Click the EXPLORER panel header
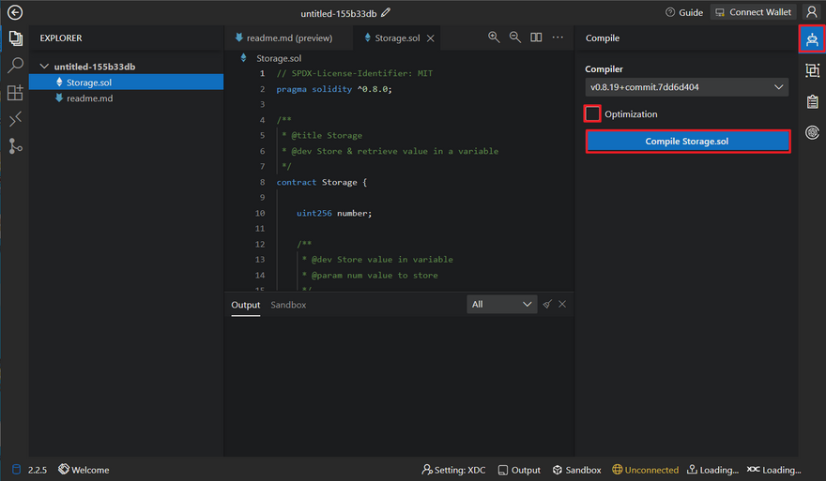Screen dimensions: 826x481 61,38
